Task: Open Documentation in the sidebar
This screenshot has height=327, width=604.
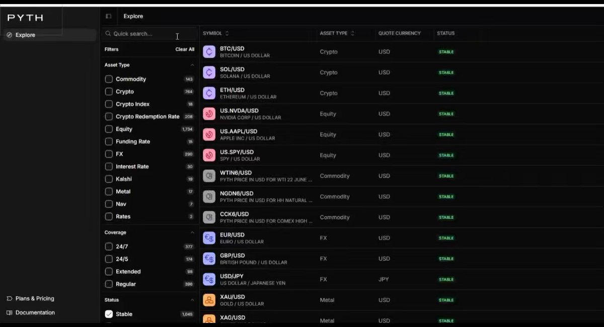Action: tap(30, 313)
